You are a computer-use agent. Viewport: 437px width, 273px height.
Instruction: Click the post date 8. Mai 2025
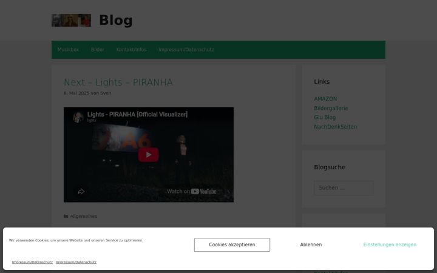[x=76, y=93]
